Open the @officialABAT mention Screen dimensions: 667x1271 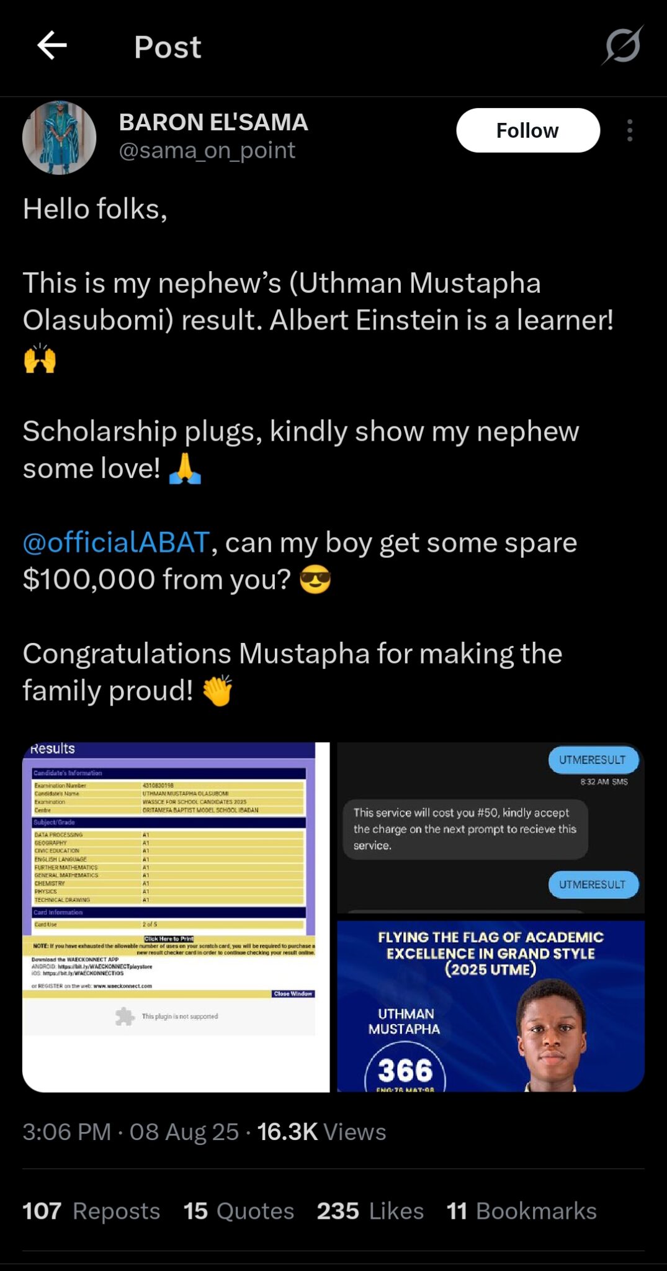[116, 542]
